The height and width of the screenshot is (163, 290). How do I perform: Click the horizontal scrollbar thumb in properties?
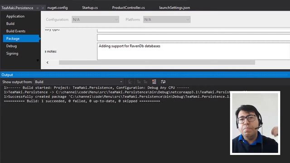157,62
